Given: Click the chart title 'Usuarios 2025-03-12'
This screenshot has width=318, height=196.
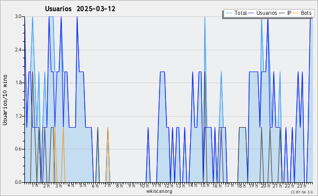Looking at the screenshot, I should (x=80, y=9).
